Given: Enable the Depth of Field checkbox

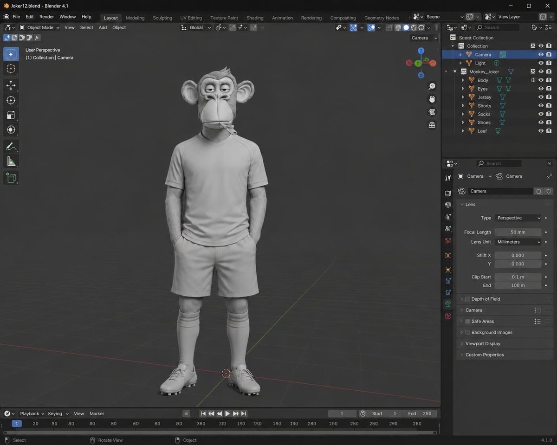Looking at the screenshot, I should (x=467, y=299).
